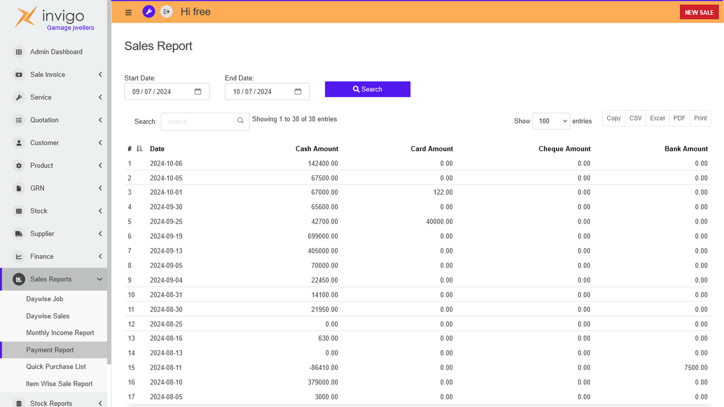Click the End Date field 10/07/2024

[267, 92]
